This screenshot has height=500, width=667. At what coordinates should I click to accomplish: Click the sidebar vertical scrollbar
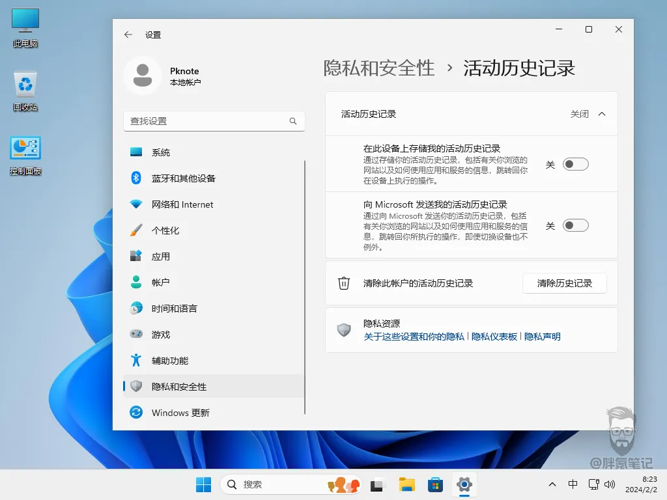coord(305,287)
